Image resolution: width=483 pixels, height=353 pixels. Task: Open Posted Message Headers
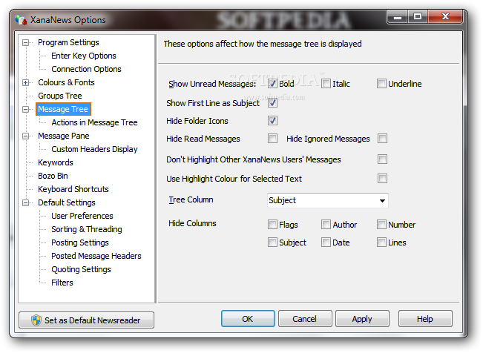[x=96, y=256]
